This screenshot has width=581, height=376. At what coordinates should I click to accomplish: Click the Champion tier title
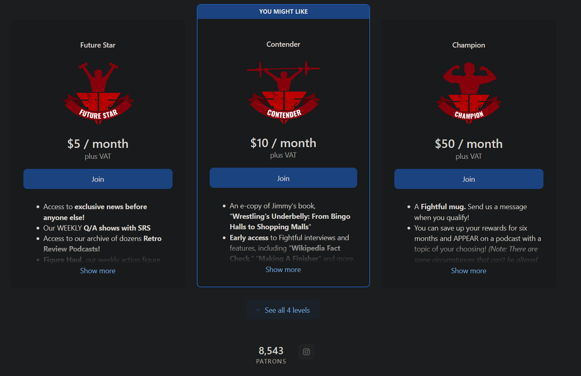469,45
